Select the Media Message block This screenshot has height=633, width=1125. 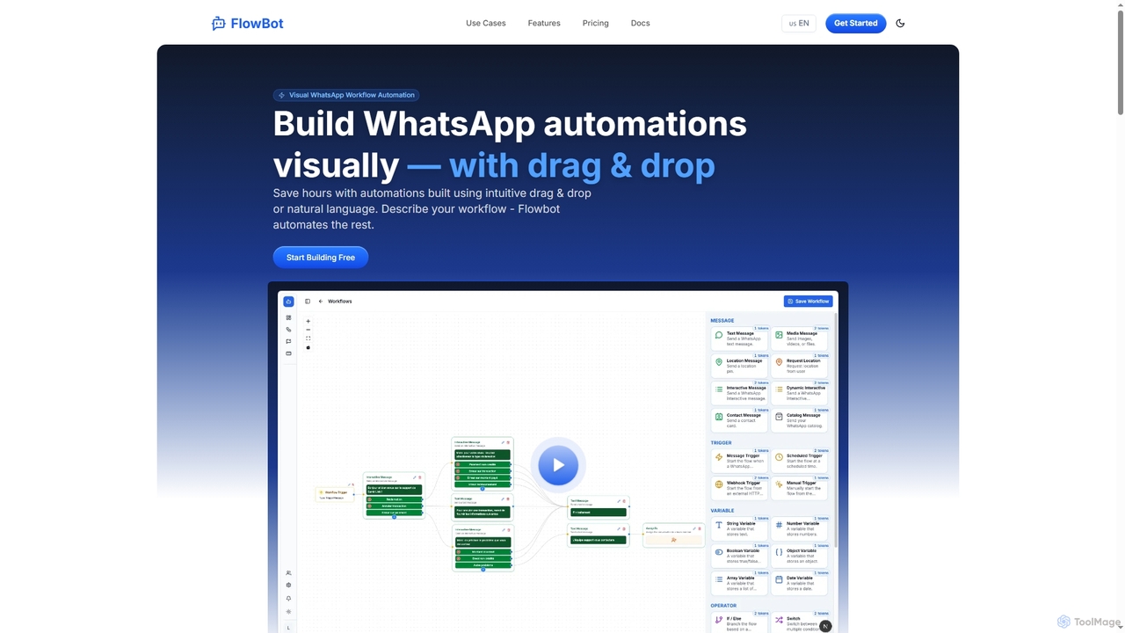pos(800,338)
